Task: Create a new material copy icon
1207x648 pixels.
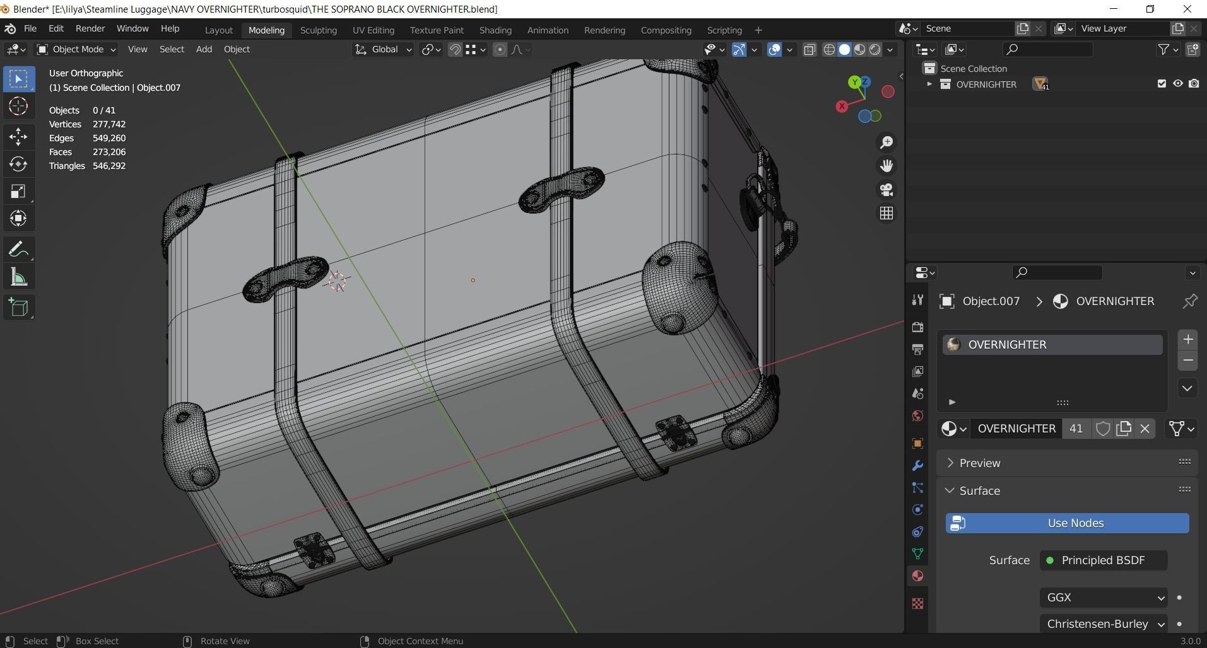Action: tap(1124, 429)
